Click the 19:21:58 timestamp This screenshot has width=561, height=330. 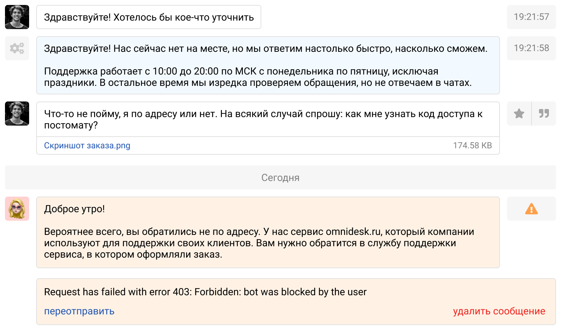[x=531, y=48]
